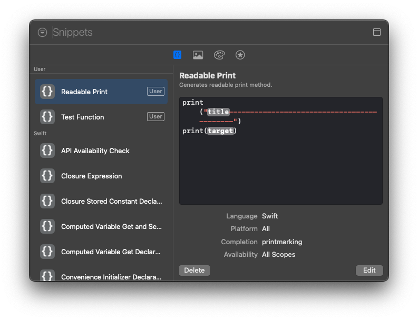Select the Closure Expression snippet
Screen dimensions: 418x320
point(101,176)
